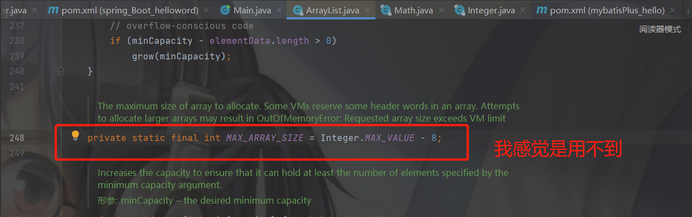Image resolution: width=692 pixels, height=217 pixels.
Task: Click the 'int' type keyword on line 248
Action: coord(212,138)
